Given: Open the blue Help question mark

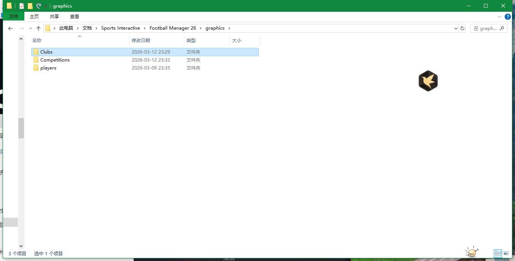Looking at the screenshot, I should [x=507, y=17].
